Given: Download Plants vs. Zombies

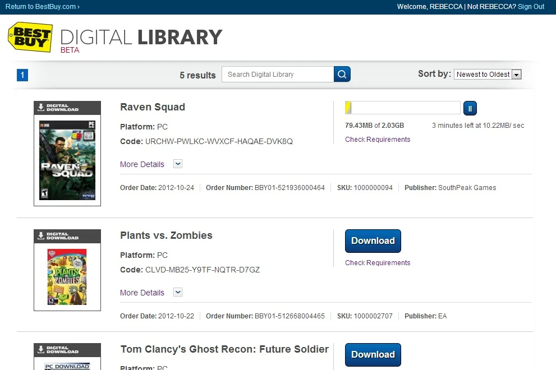Looking at the screenshot, I should pos(373,241).
